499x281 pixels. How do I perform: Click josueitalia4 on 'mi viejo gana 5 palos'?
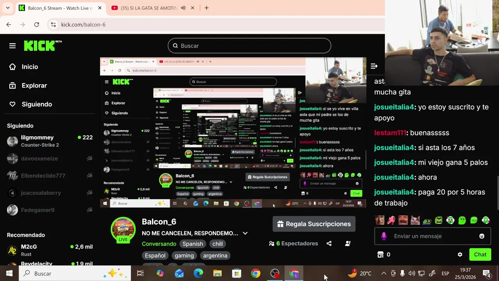point(394,162)
